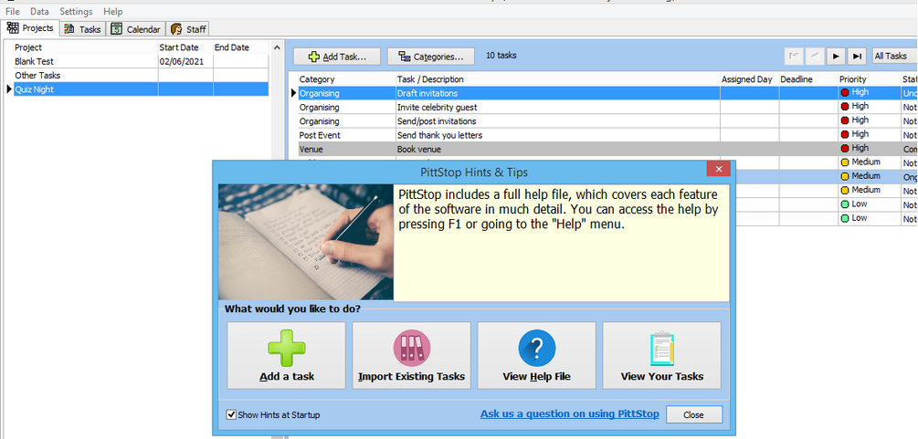Open the Help menu
918x439 pixels.
click(x=113, y=12)
